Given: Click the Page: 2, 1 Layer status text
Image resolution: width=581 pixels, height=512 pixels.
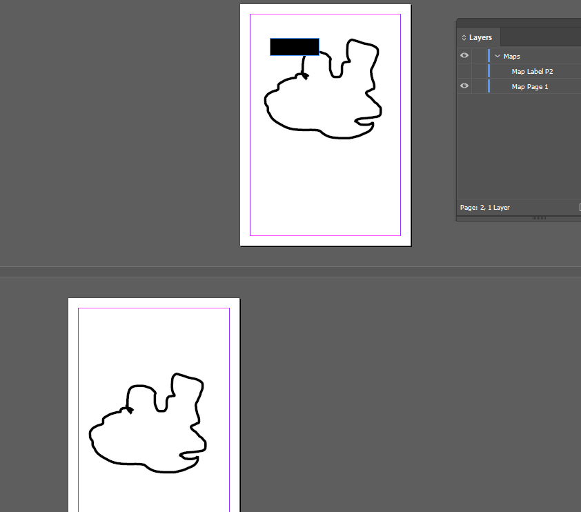Looking at the screenshot, I should [x=484, y=207].
